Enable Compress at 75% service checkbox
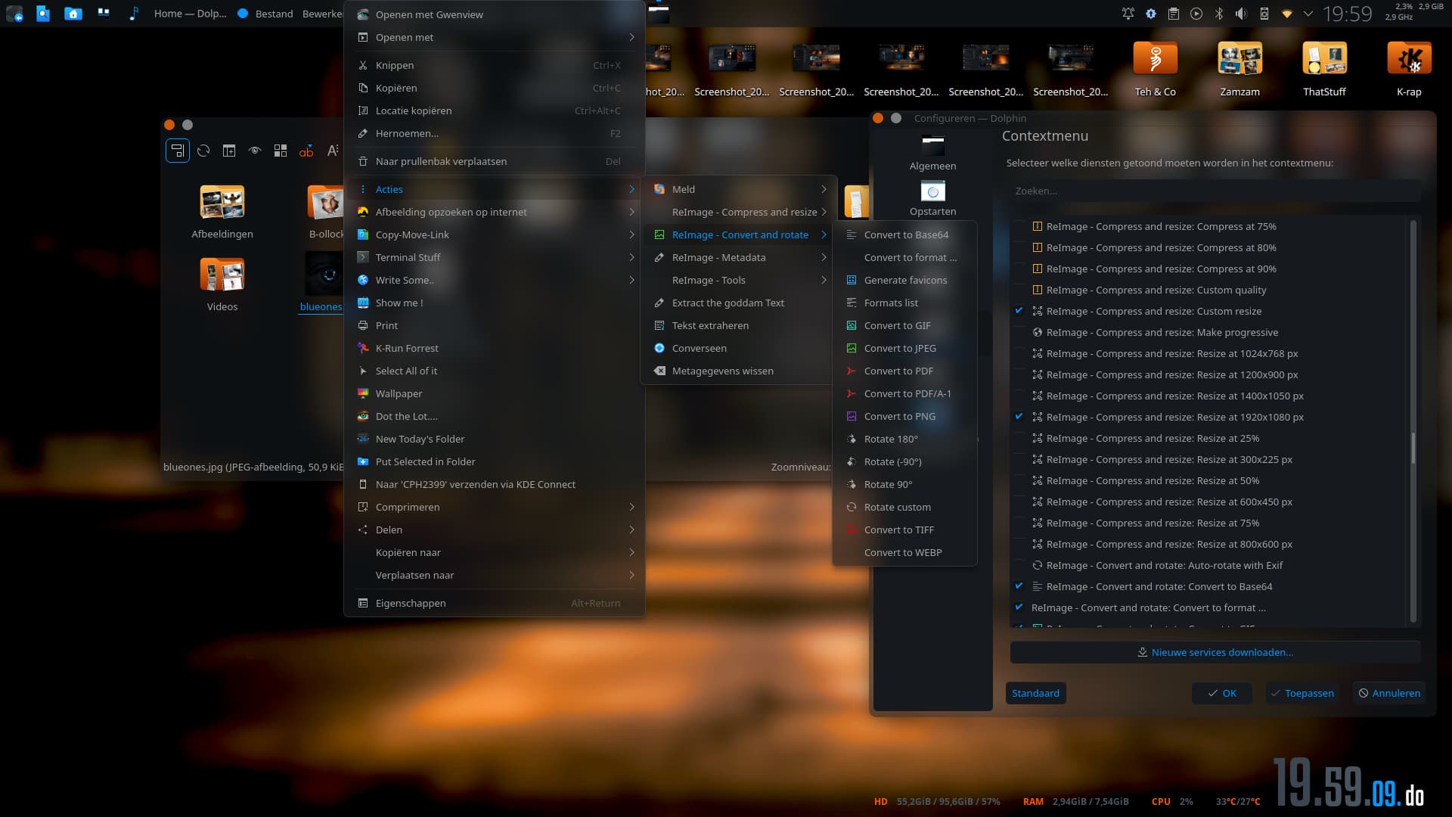1452x817 pixels. [1019, 226]
